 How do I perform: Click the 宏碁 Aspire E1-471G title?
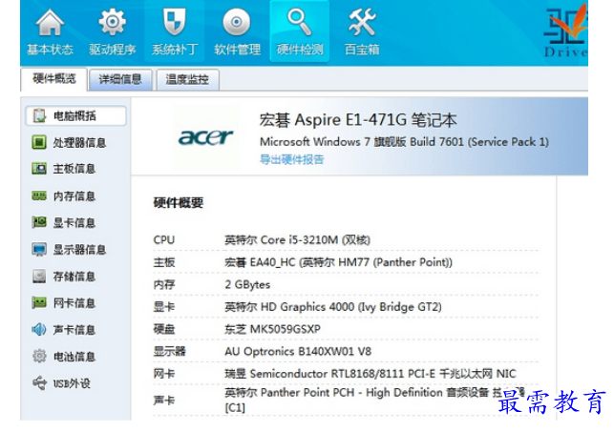(x=358, y=119)
